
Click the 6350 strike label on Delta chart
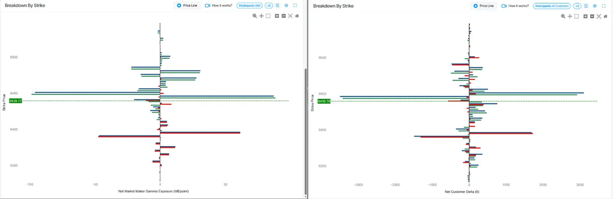322,166
